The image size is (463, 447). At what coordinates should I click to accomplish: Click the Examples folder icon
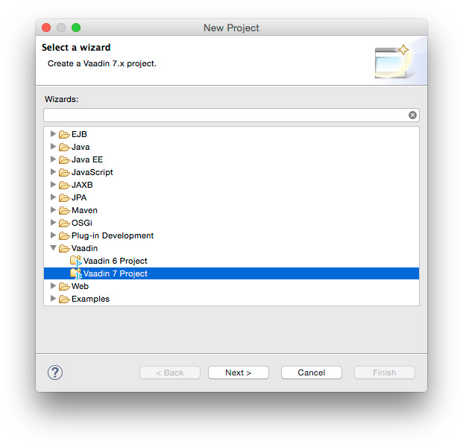point(64,299)
